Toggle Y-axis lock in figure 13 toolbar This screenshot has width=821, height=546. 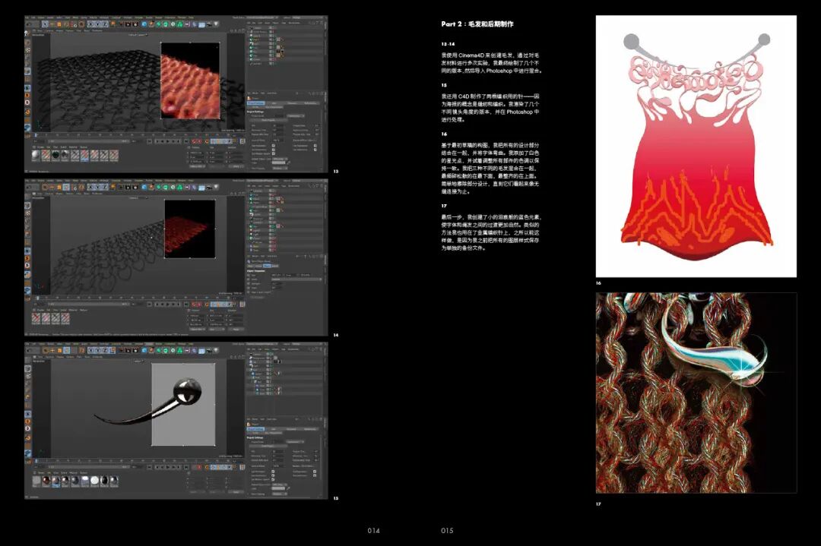pyautogui.click(x=98, y=24)
